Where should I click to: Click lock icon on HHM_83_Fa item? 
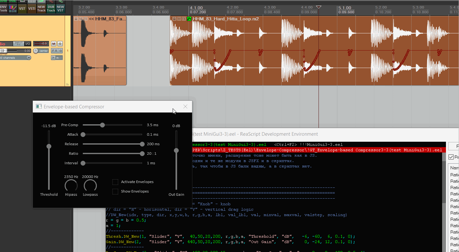coord(76,19)
